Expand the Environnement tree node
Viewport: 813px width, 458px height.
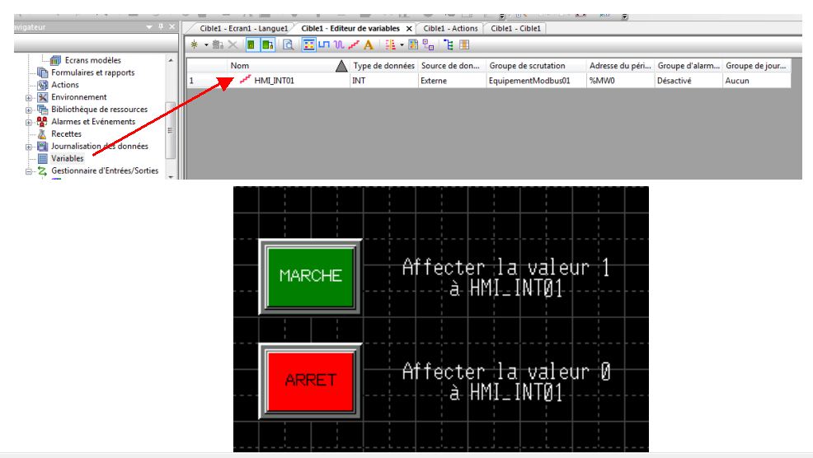pos(30,97)
